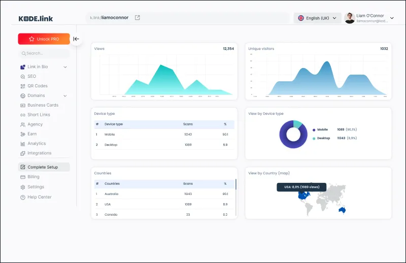Go to Billing in the sidebar

[x=33, y=177]
